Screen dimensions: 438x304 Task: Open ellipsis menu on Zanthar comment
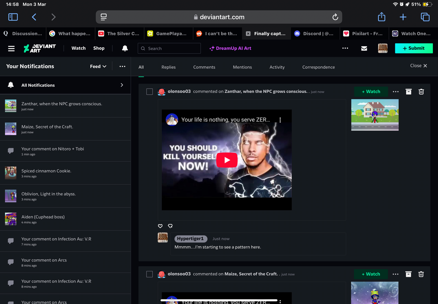pos(396,92)
